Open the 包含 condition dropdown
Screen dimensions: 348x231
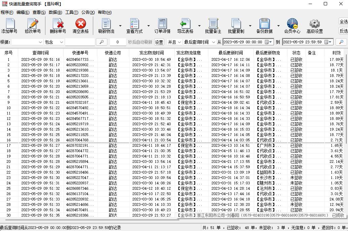pos(62,42)
